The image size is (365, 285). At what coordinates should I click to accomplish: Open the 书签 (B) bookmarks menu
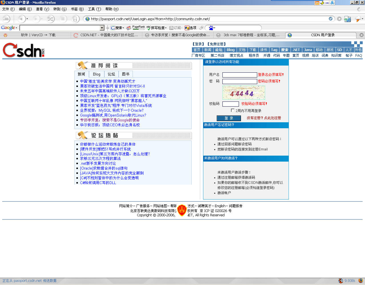click(77, 9)
